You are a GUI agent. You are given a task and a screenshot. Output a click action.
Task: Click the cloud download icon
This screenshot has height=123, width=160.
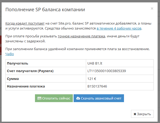click(x=78, y=98)
